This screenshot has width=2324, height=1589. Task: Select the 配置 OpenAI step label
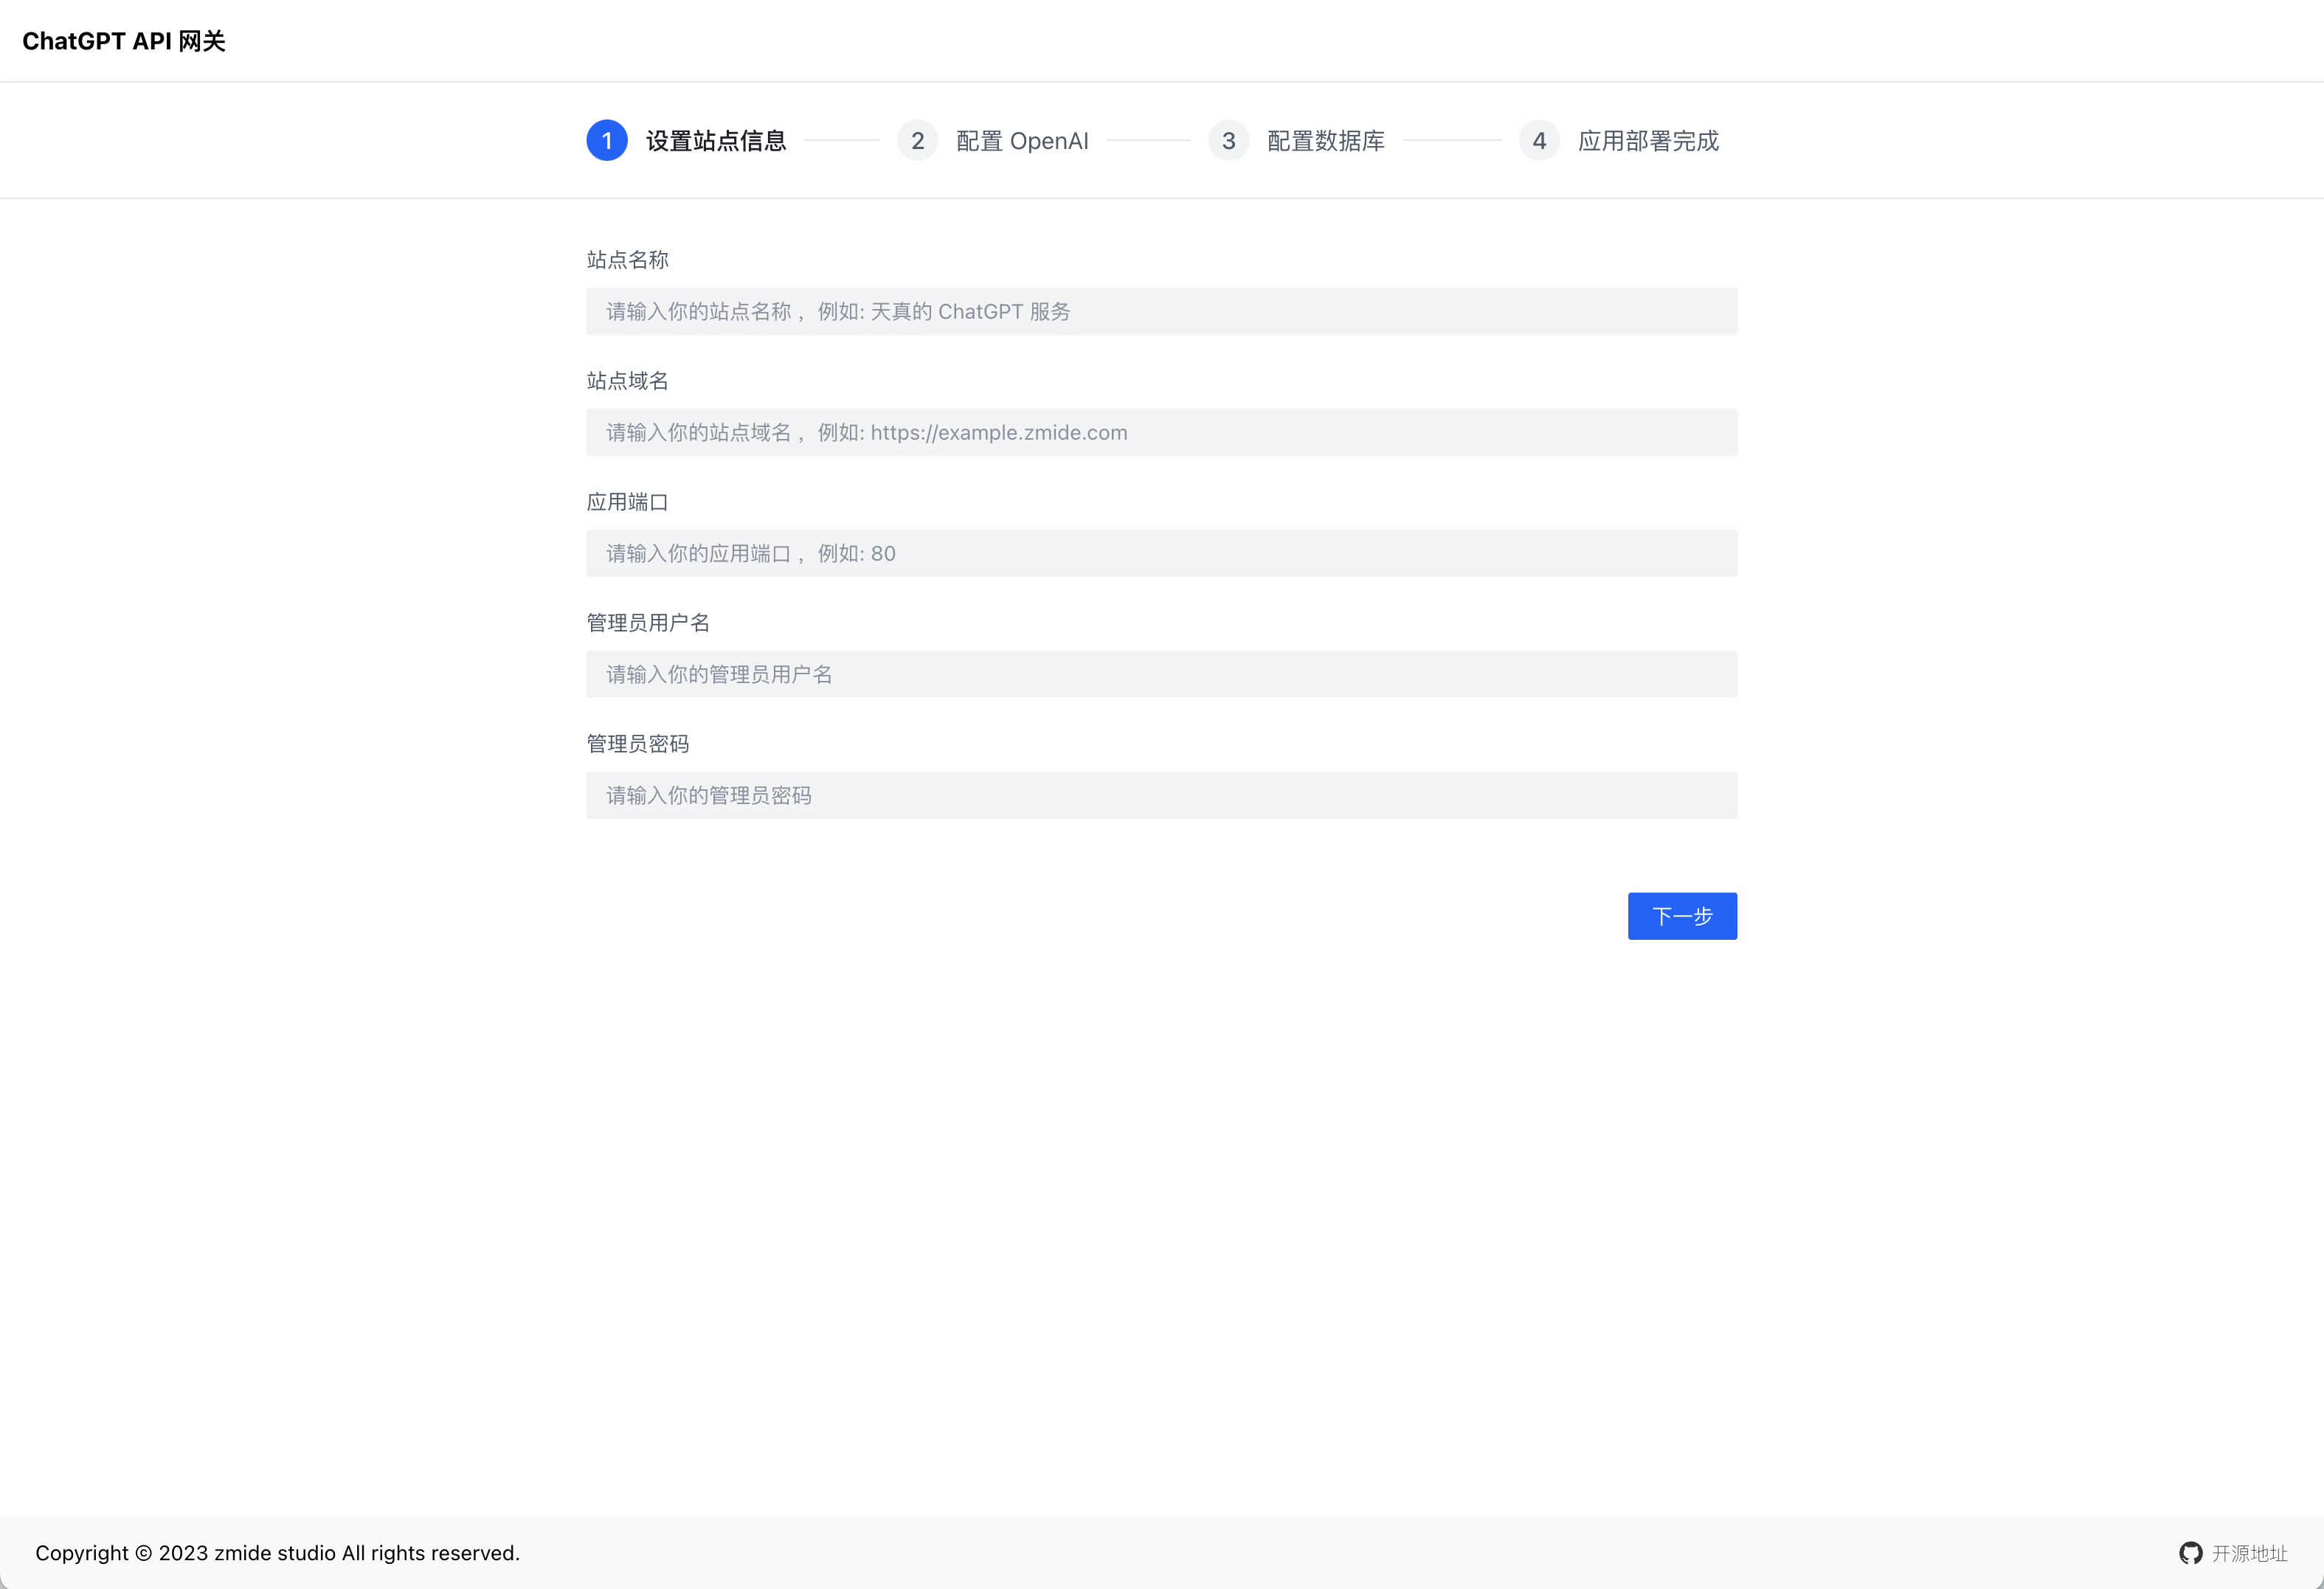coord(1022,141)
